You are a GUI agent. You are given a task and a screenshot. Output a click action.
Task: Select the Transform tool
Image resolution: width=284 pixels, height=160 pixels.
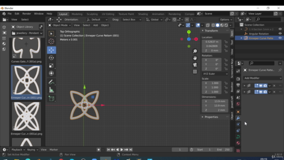[51, 73]
